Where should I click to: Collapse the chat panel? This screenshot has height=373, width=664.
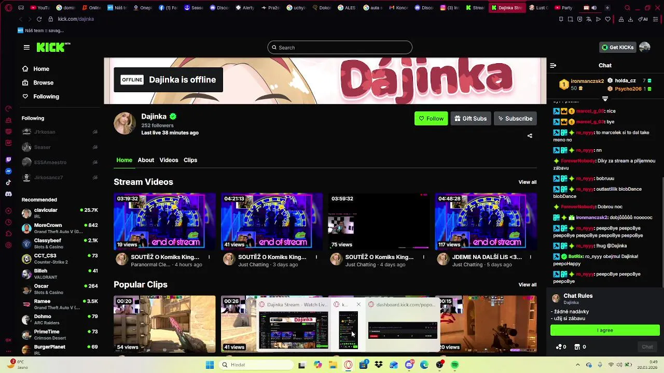coord(553,65)
